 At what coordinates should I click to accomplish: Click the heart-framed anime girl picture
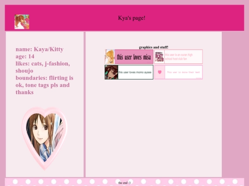[x=45, y=138]
